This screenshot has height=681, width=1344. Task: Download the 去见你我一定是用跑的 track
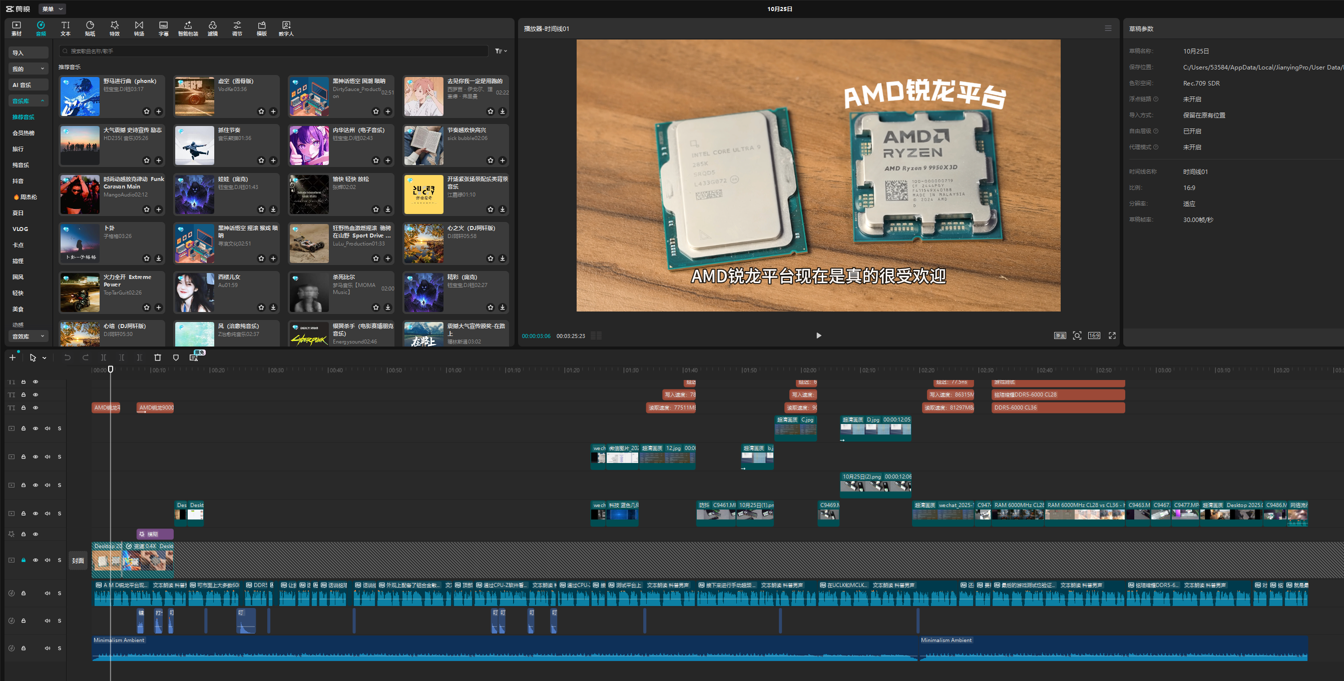(503, 111)
